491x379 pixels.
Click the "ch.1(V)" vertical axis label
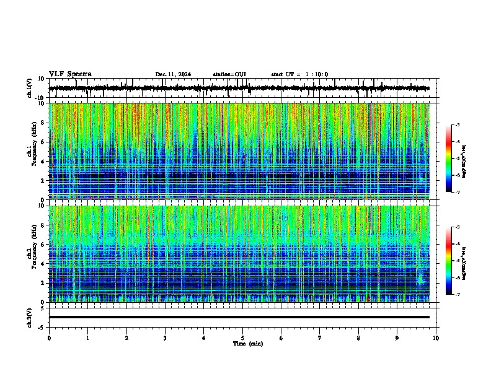coord(30,88)
